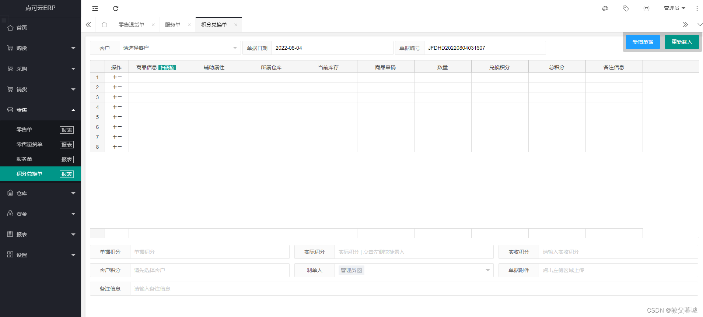Viewport: 703px width, 317px height.
Task: Refresh the page using the reload icon
Action: [x=116, y=8]
